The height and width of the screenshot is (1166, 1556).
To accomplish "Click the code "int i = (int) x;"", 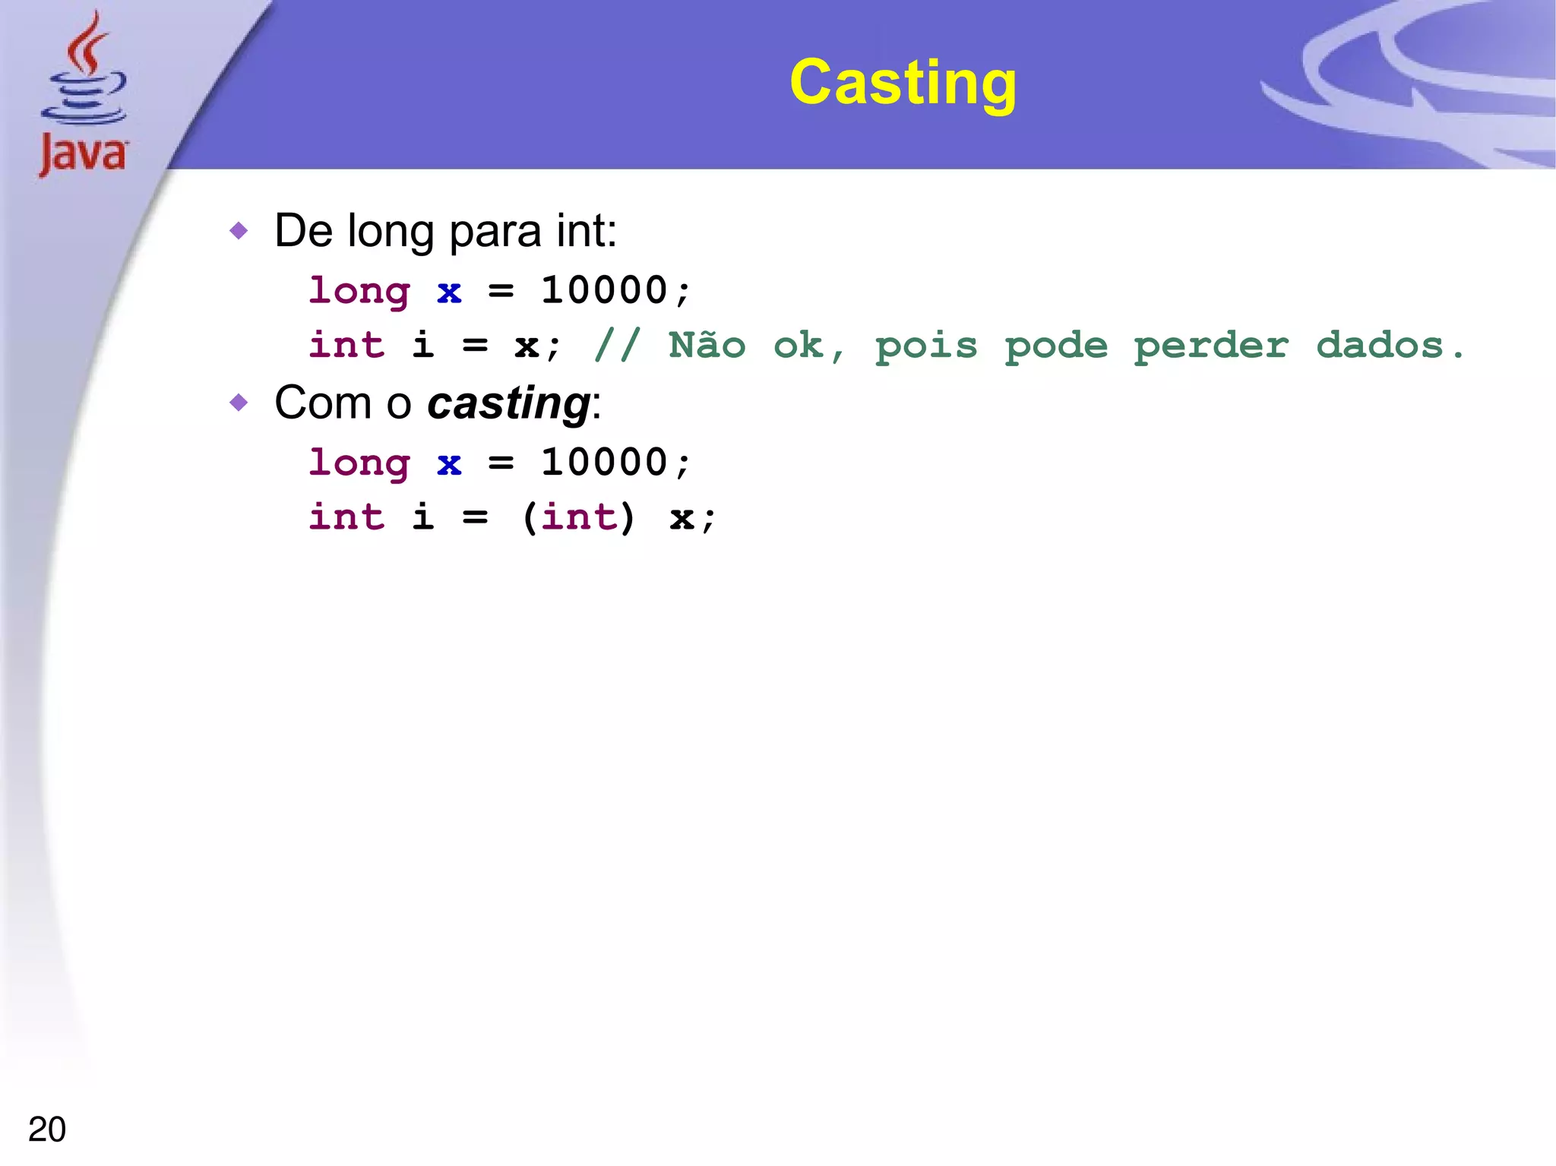I will pos(513,518).
